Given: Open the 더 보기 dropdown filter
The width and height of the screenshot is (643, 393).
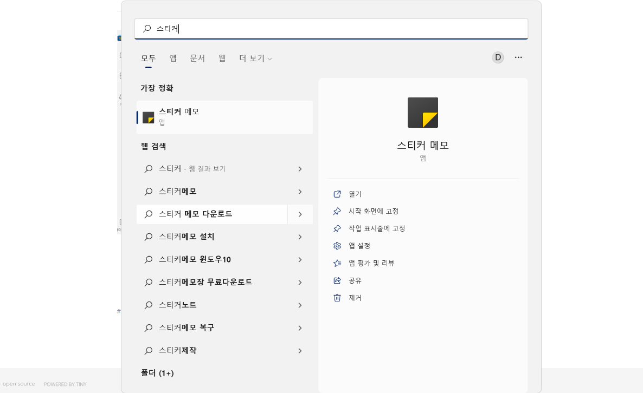Looking at the screenshot, I should [255, 58].
